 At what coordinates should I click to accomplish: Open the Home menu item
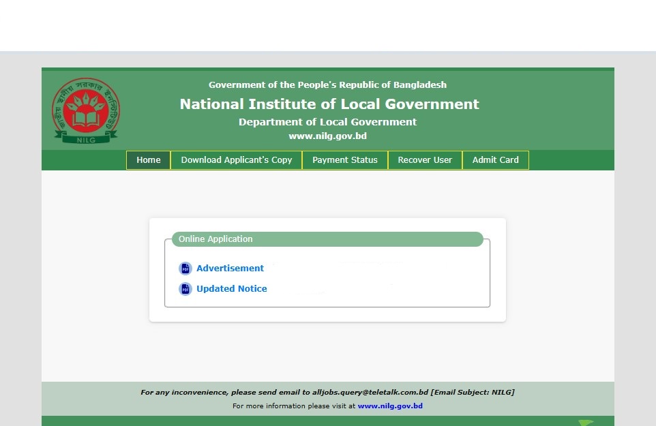149,160
